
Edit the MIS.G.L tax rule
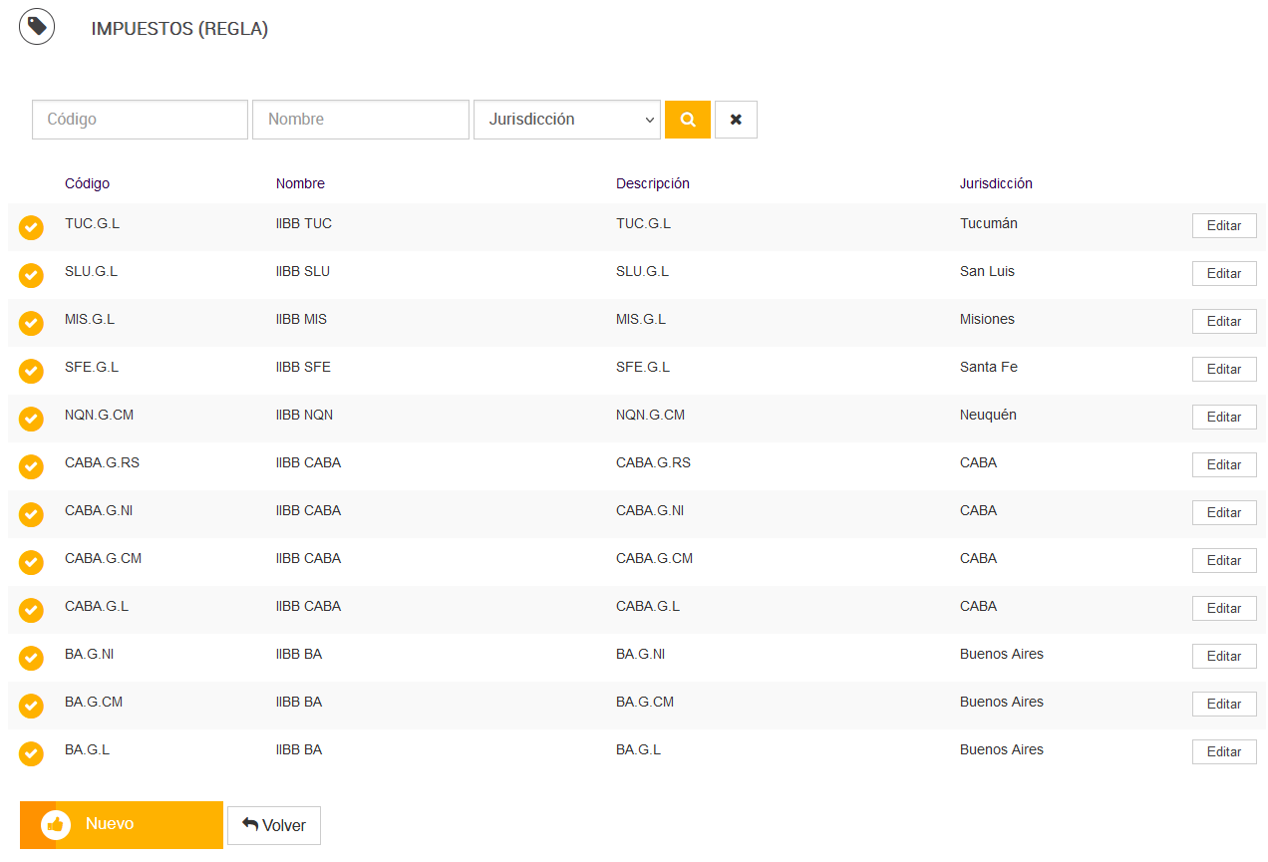pyautogui.click(x=1224, y=321)
